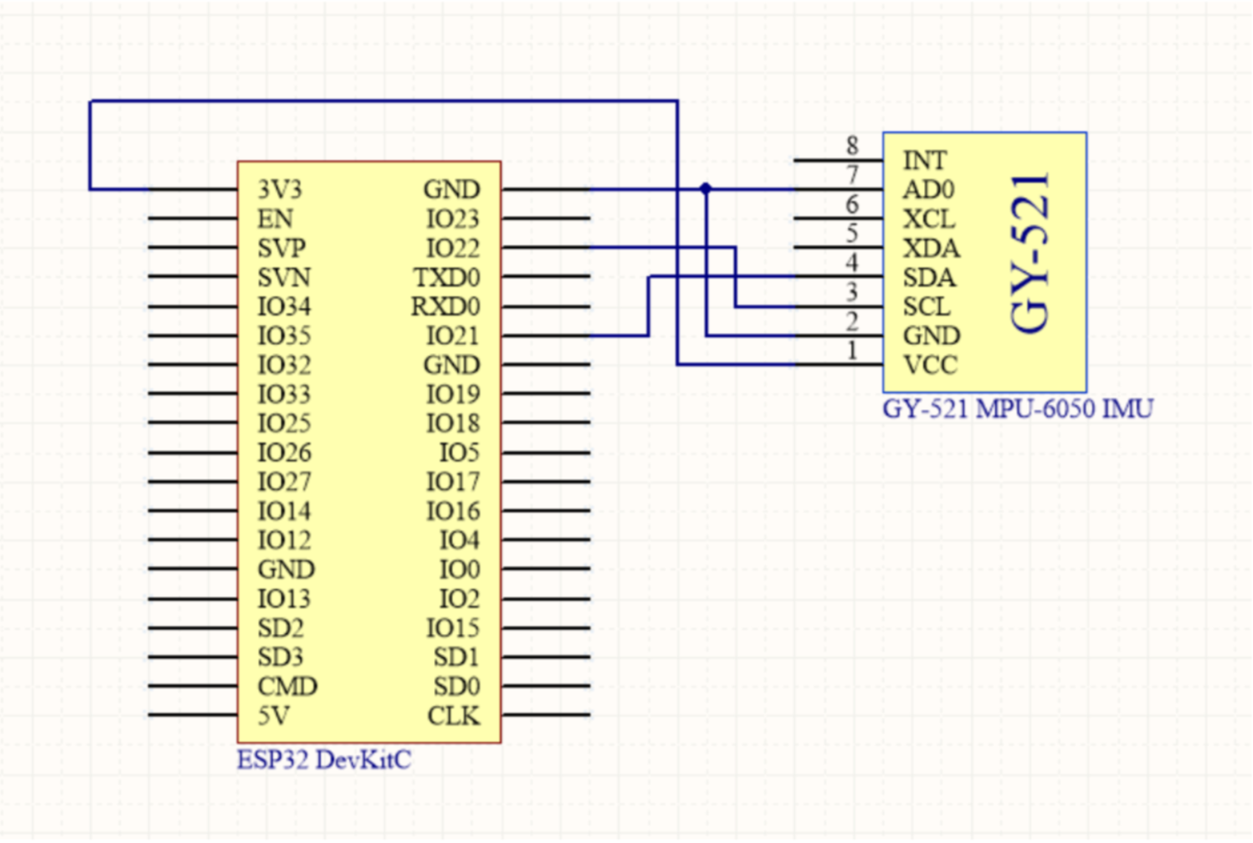The width and height of the screenshot is (1253, 843).
Task: Select the AD0 pin label on GY-521
Action: pos(928,189)
